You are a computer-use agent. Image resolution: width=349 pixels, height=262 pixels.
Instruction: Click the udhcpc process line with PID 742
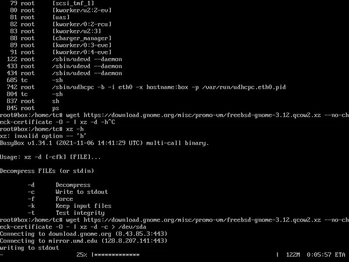pos(146,87)
